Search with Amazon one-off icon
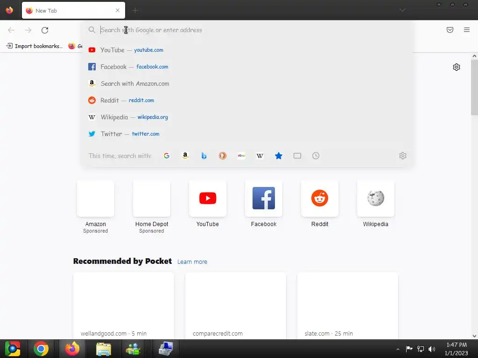This screenshot has height=358, width=478. click(185, 156)
